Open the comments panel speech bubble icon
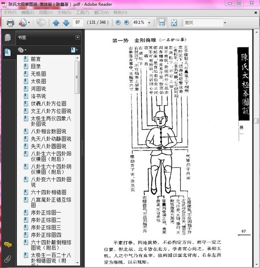The width and height of the screenshot is (260, 268). (x=7, y=245)
